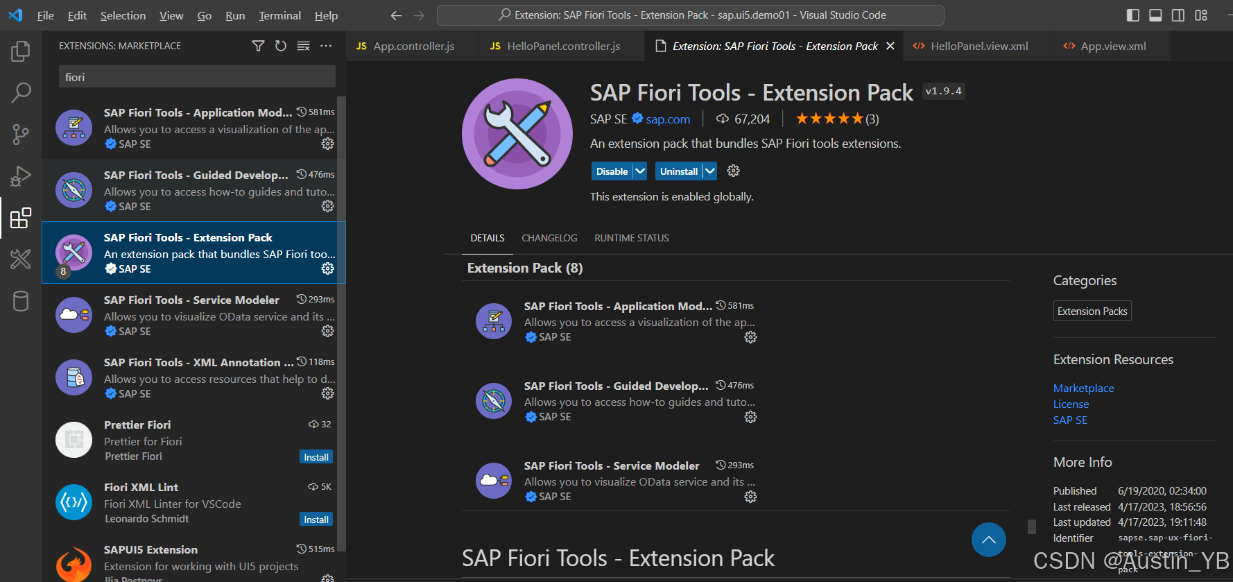Refresh the extensions marketplace list

[281, 46]
